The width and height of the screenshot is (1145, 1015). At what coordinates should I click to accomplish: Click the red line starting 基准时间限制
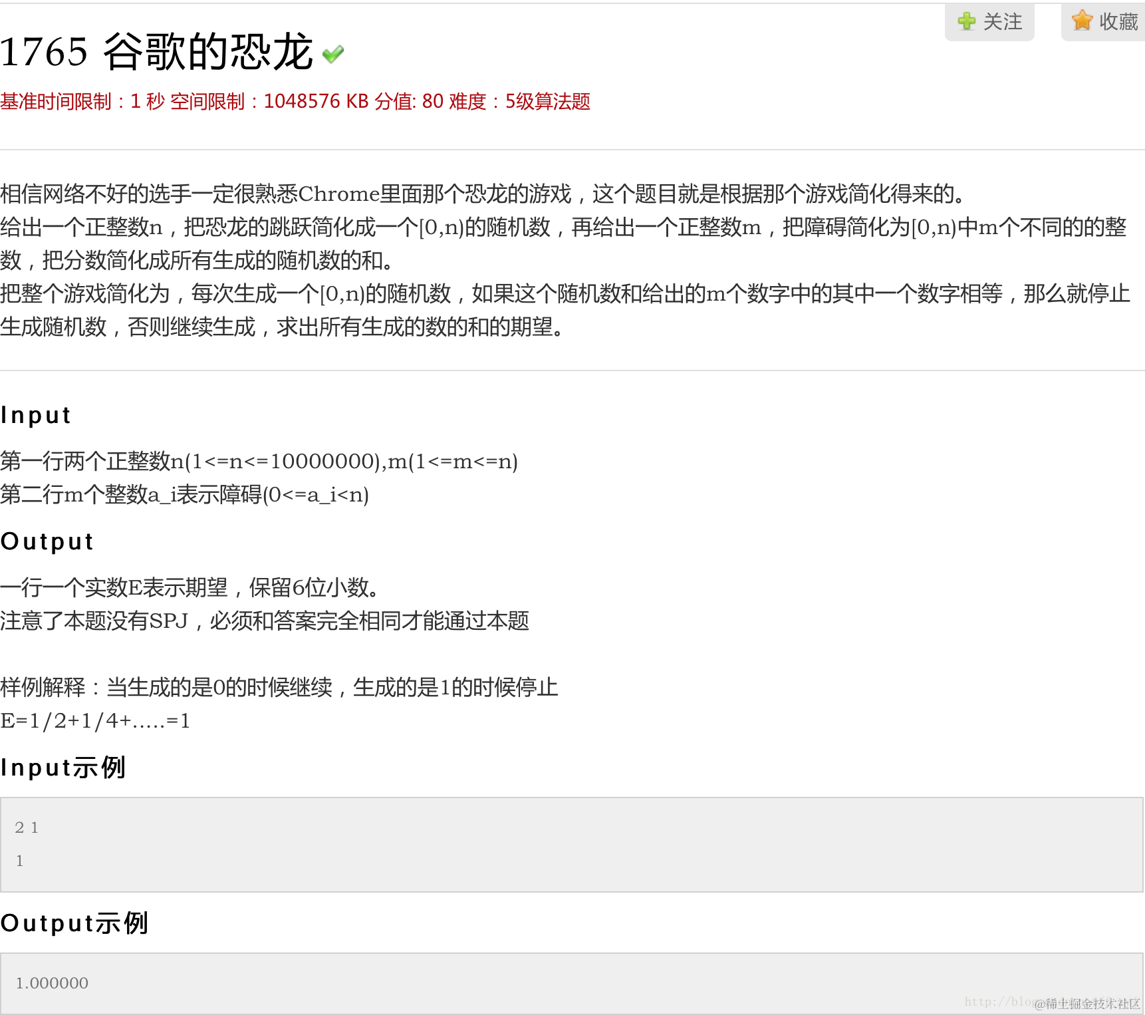pos(295,102)
